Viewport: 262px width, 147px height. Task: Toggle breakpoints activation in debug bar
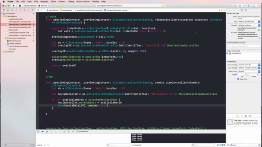43,131
